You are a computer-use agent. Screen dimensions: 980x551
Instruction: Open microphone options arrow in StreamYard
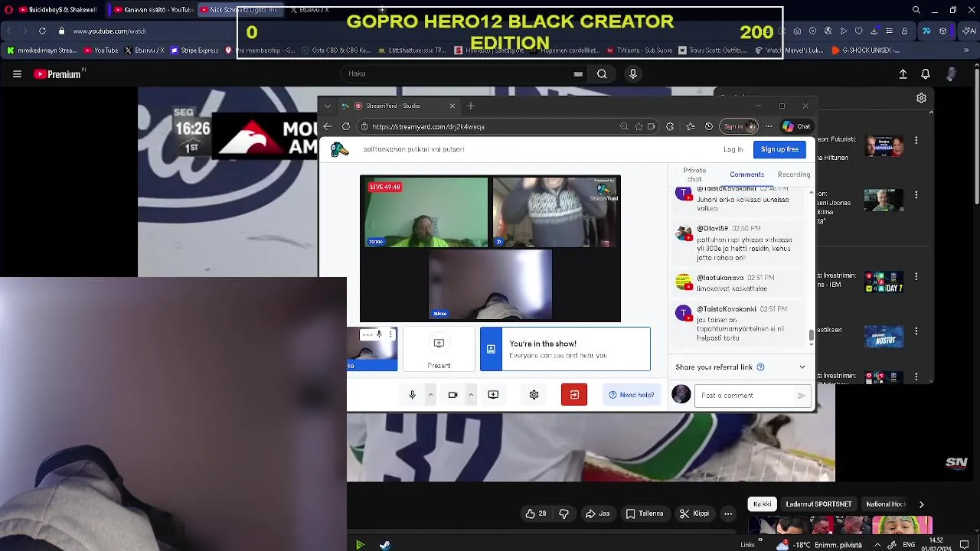(x=430, y=395)
